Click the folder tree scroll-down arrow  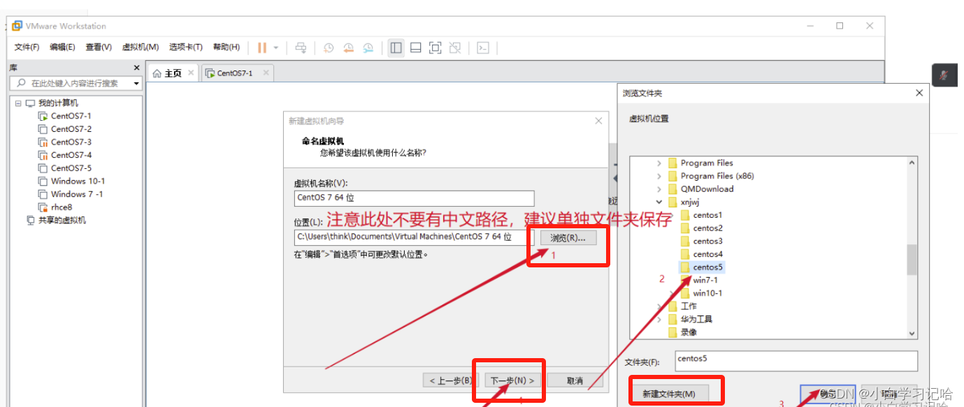[x=912, y=334]
